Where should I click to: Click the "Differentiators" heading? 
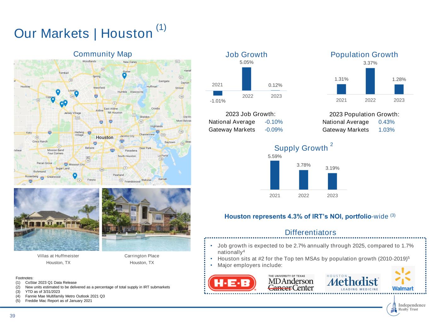pyautogui.click(x=310, y=232)
